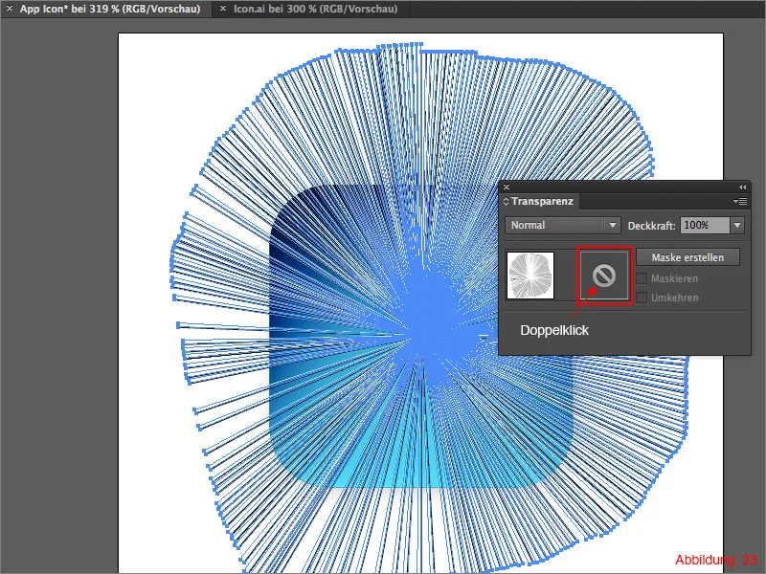Image resolution: width=766 pixels, height=574 pixels.
Task: Toggle the Umkehren checkbox
Action: [642, 298]
